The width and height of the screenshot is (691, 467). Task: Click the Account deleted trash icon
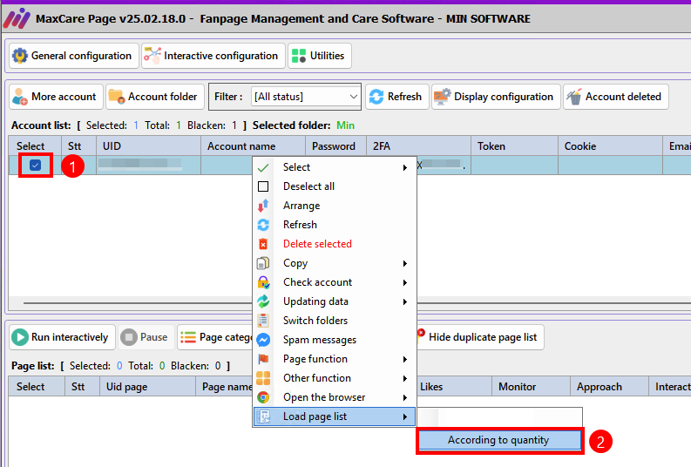point(574,97)
